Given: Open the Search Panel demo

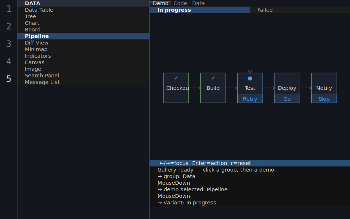Looking at the screenshot, I should click(x=83, y=76).
